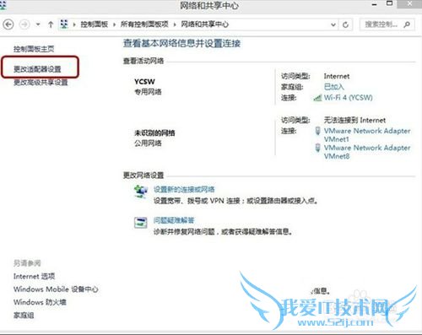422x335 pixels.
Task: Open Windows Mobile 设备中心 link
Action: 56,289
